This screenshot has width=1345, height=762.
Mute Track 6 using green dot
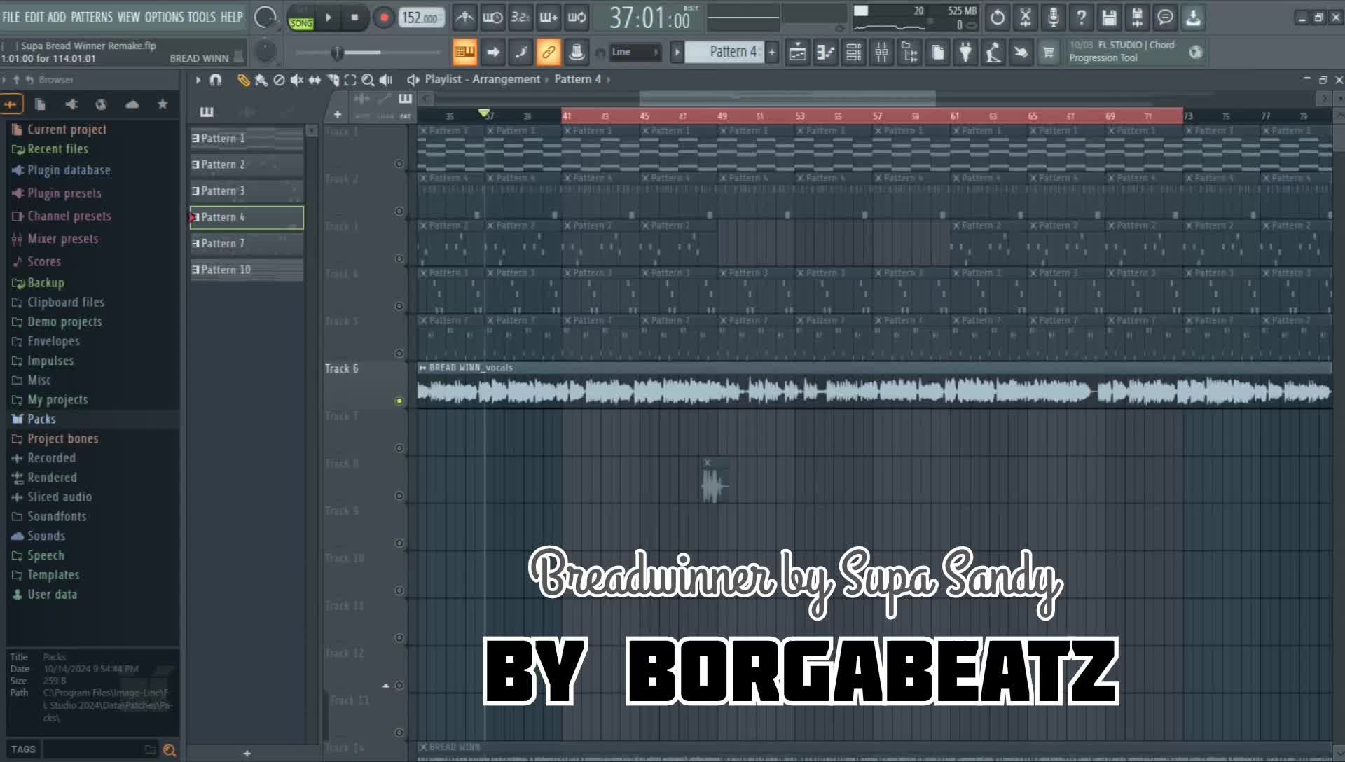click(399, 401)
